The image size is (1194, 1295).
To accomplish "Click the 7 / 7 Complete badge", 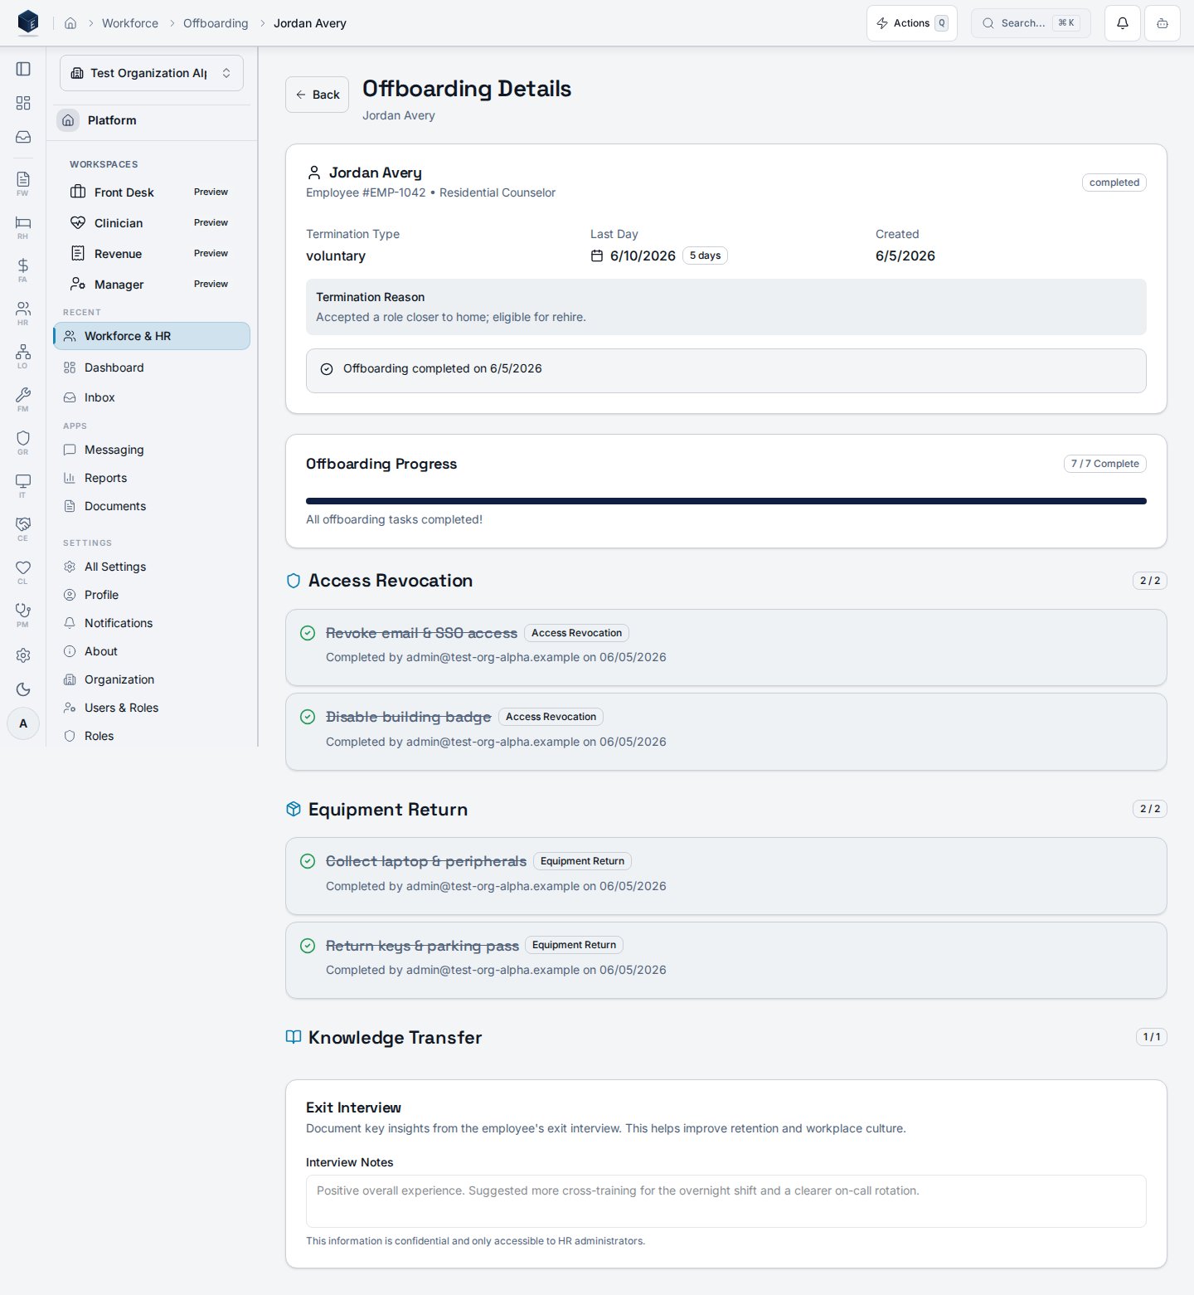I will [x=1105, y=464].
